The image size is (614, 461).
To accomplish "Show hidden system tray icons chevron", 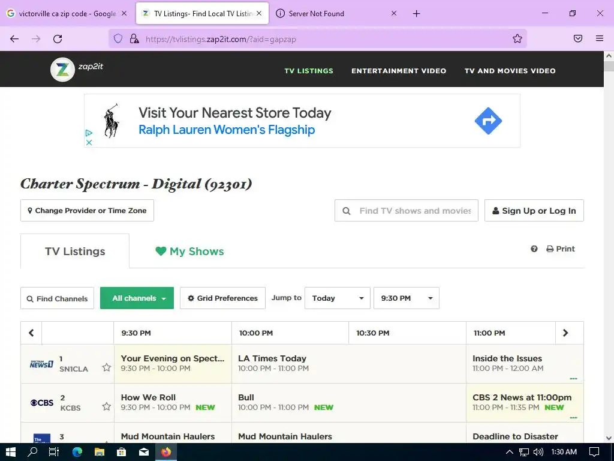I will [510, 452].
